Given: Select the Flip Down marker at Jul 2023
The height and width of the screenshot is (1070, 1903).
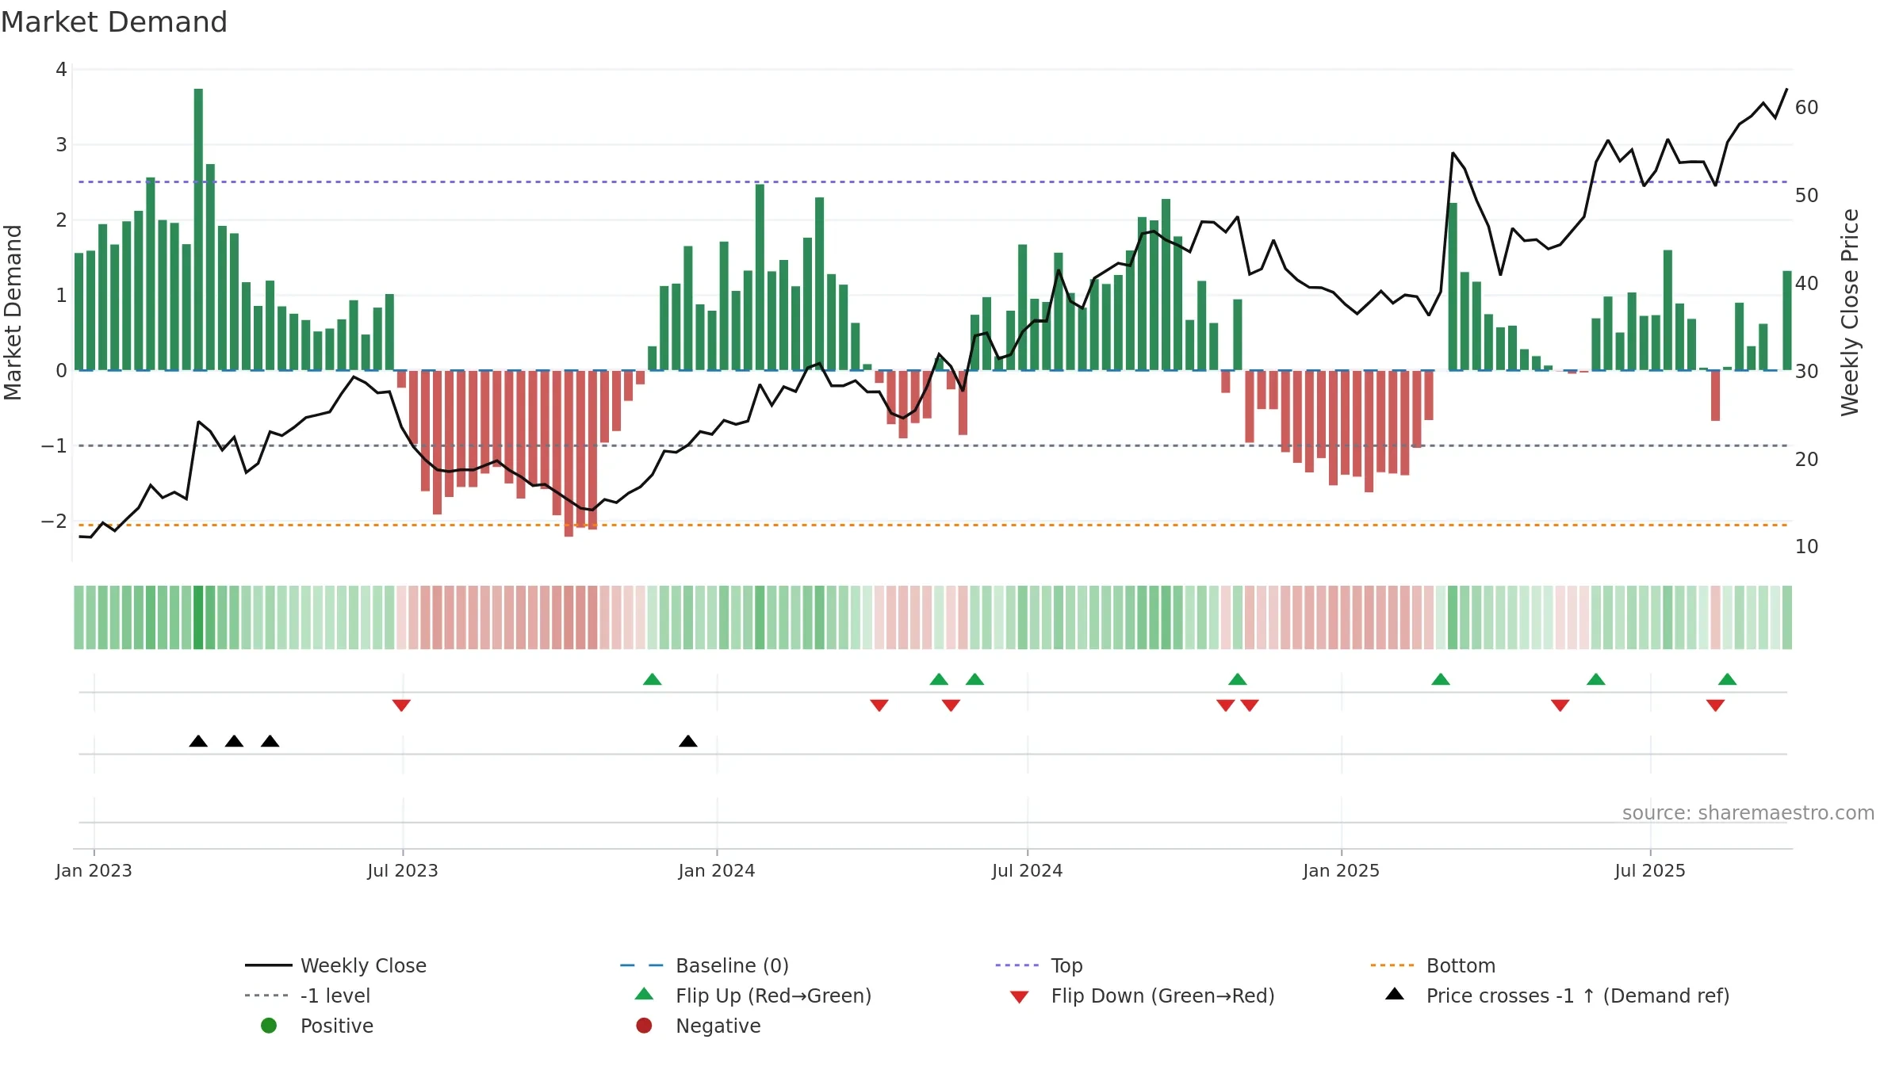Looking at the screenshot, I should point(401,705).
